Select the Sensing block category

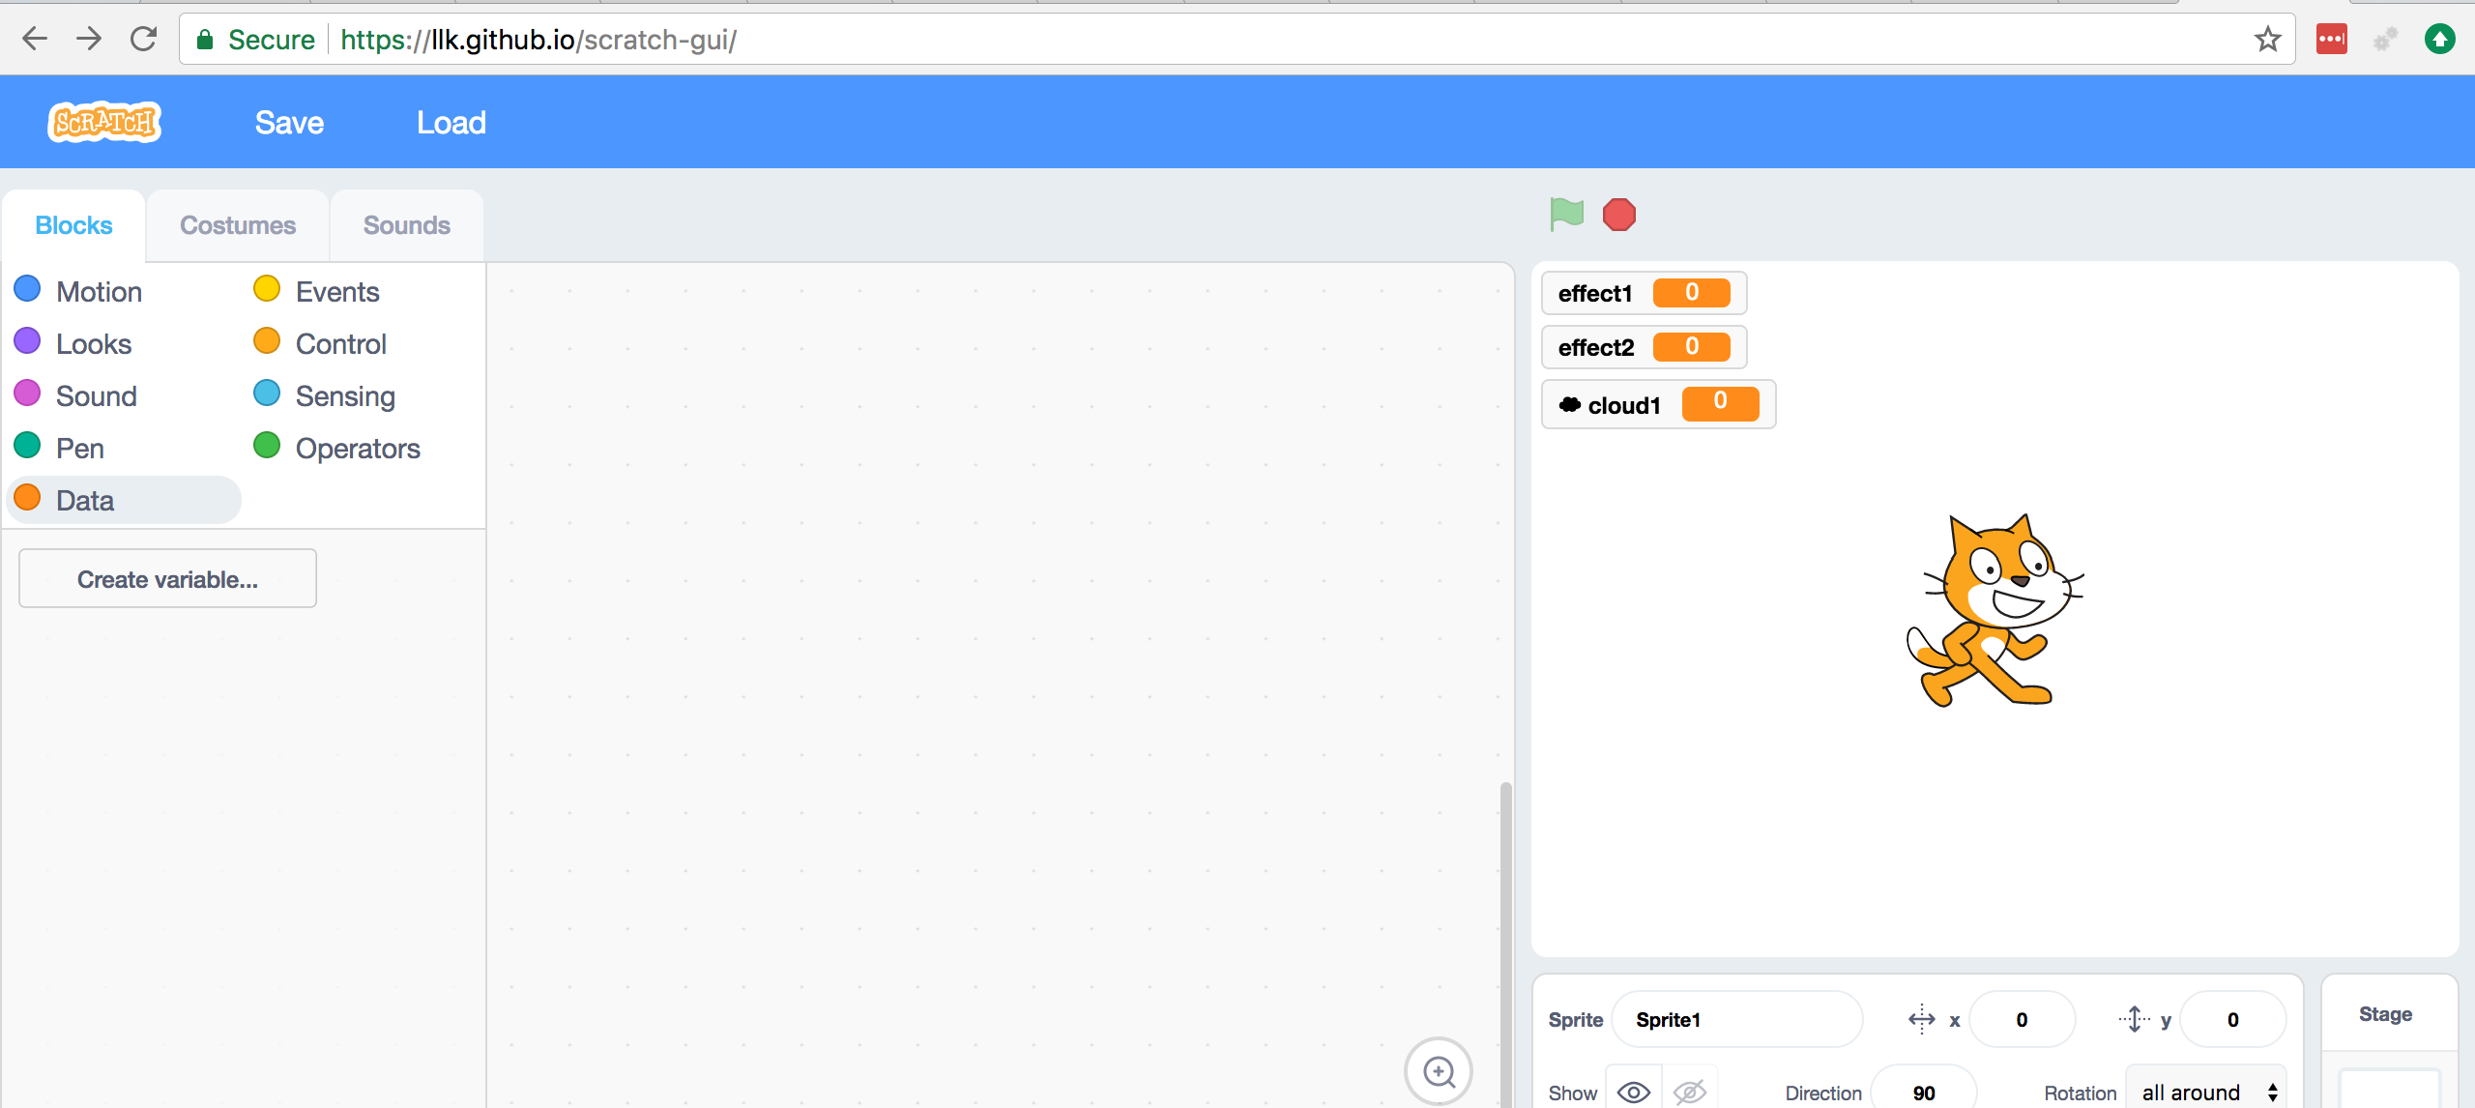(344, 395)
